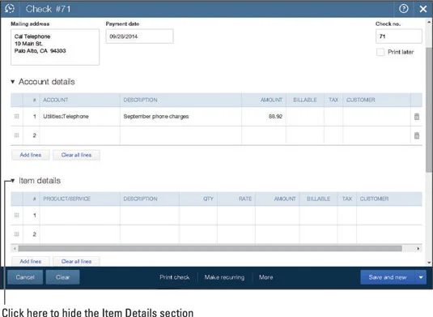This screenshot has width=433, height=317.
Task: Click the Payment date field
Action: coord(139,36)
